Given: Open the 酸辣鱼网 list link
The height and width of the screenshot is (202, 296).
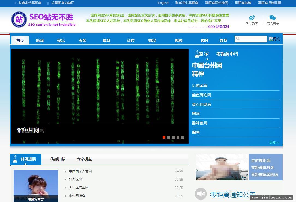Looking at the screenshot, I should coord(199,123).
